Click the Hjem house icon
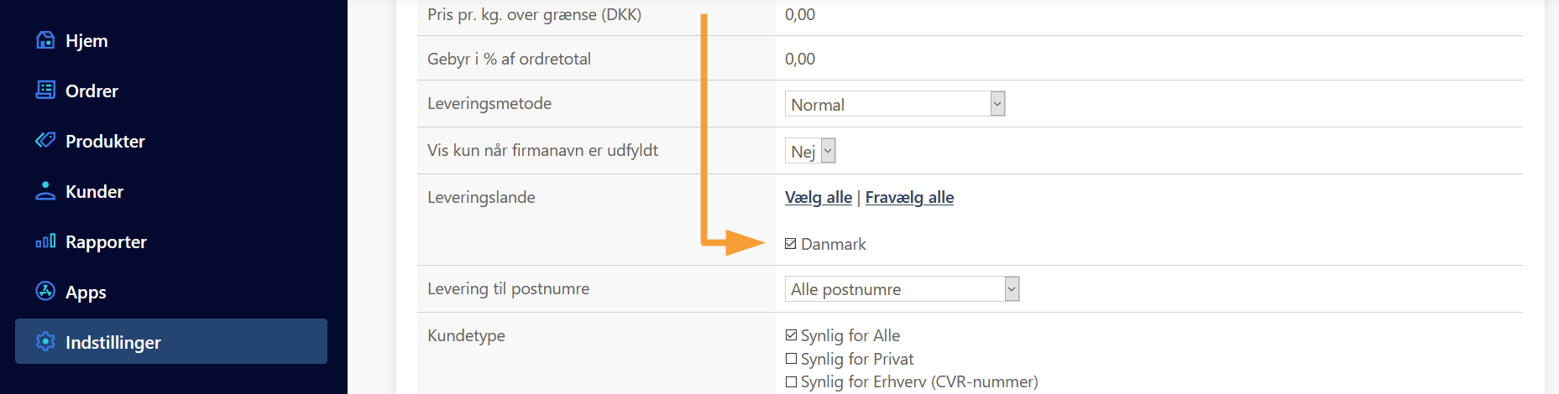The width and height of the screenshot is (1559, 394). click(x=45, y=40)
